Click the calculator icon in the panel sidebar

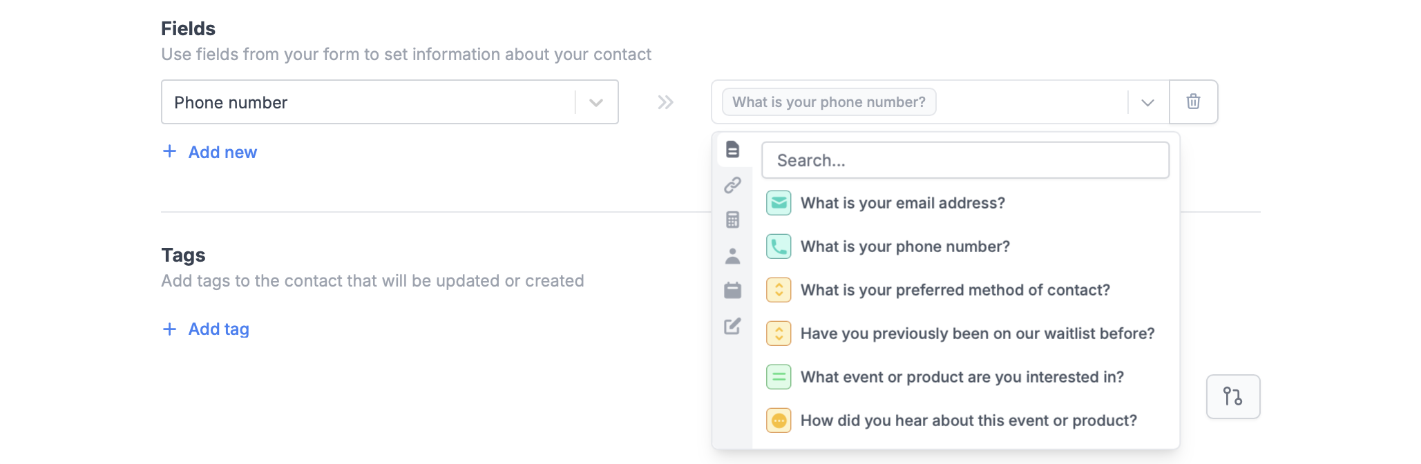coord(732,220)
